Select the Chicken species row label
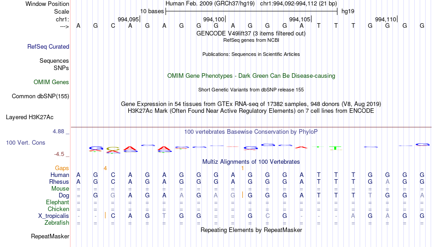Viewport: 432px width, 247px height. pyautogui.click(x=58, y=209)
